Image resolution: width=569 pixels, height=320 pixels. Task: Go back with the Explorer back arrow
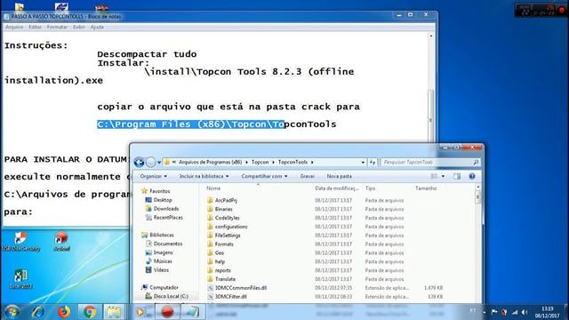pyautogui.click(x=139, y=162)
